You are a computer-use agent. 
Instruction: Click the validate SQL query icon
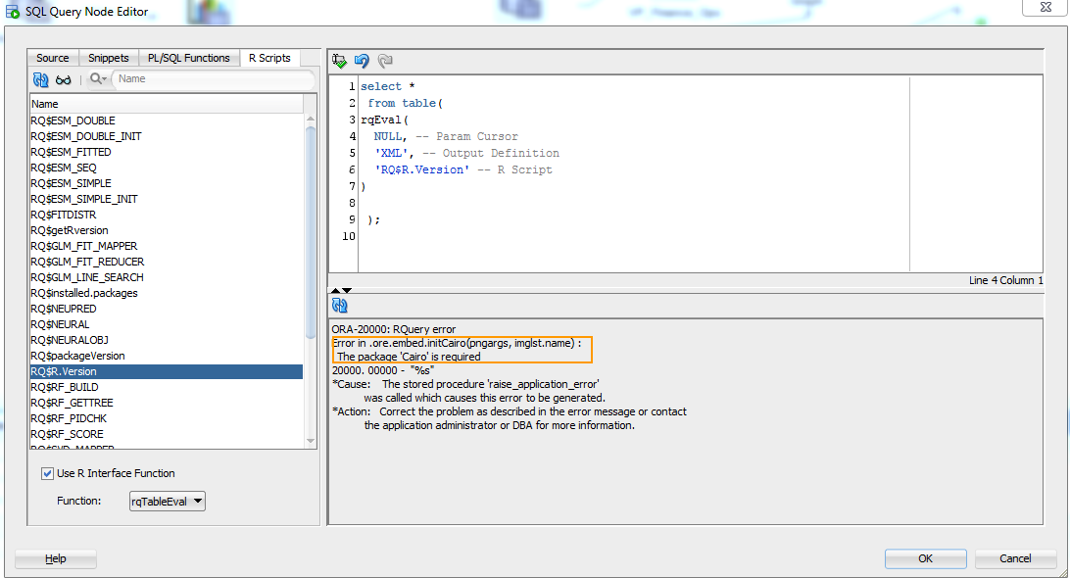pyautogui.click(x=339, y=62)
